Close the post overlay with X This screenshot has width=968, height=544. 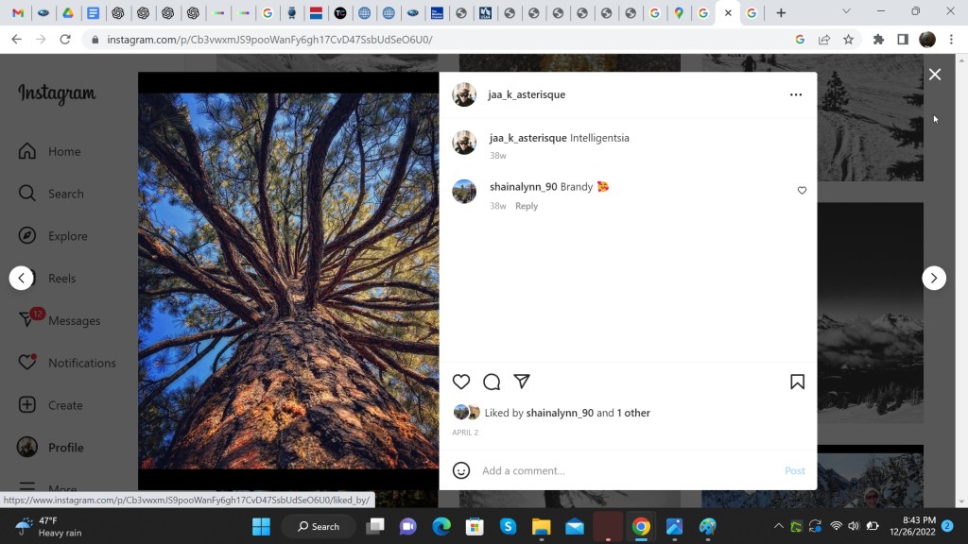click(x=935, y=75)
